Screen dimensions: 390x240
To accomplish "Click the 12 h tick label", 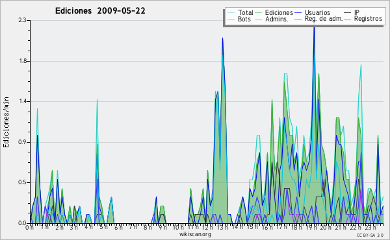I will pyautogui.click(x=207, y=227).
